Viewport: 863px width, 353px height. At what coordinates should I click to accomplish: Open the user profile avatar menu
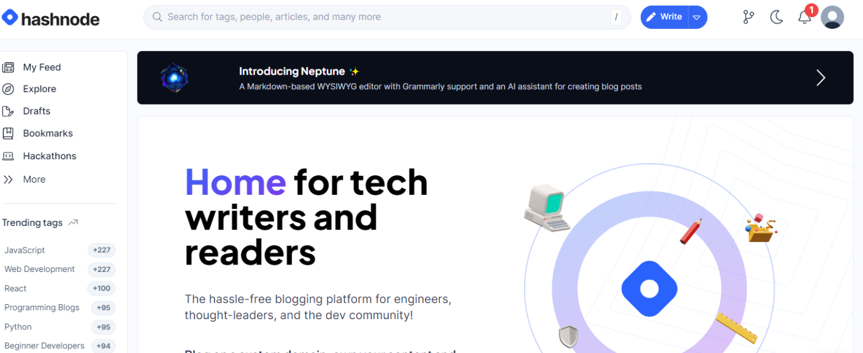point(832,17)
